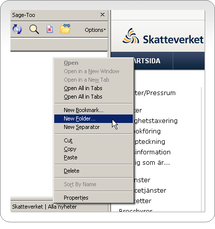Close the Sage-Too sidebar panel

click(103, 15)
